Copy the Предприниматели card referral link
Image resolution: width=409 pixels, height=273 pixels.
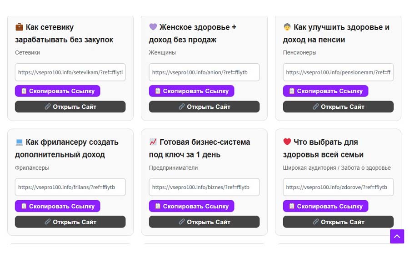click(x=191, y=206)
